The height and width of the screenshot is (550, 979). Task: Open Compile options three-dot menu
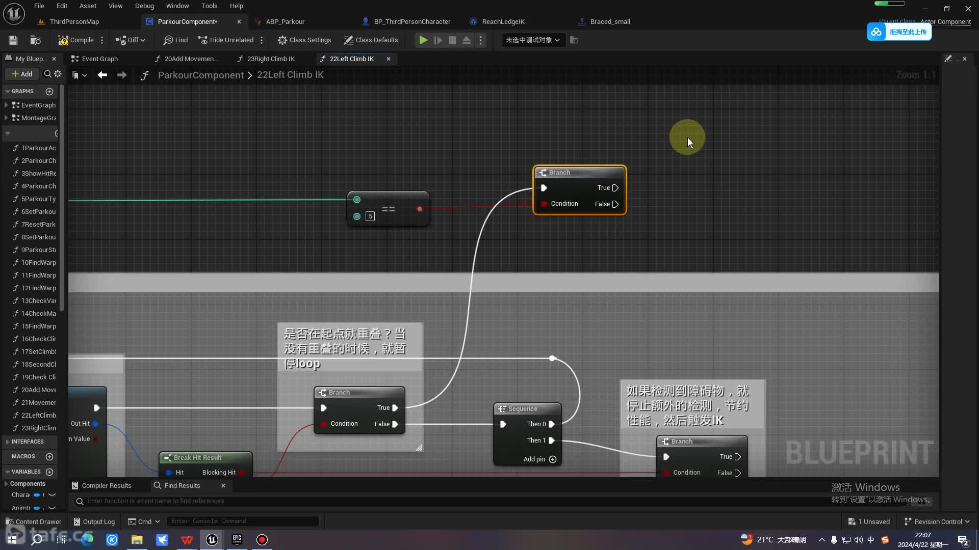click(102, 40)
